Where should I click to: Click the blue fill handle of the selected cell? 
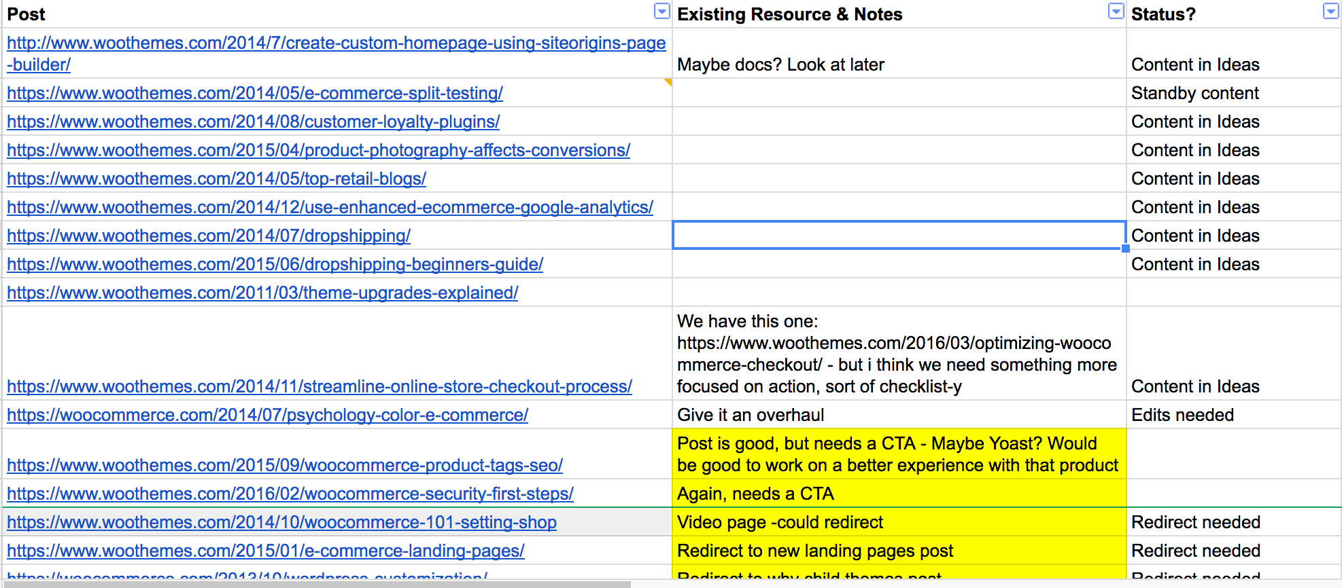click(1126, 249)
